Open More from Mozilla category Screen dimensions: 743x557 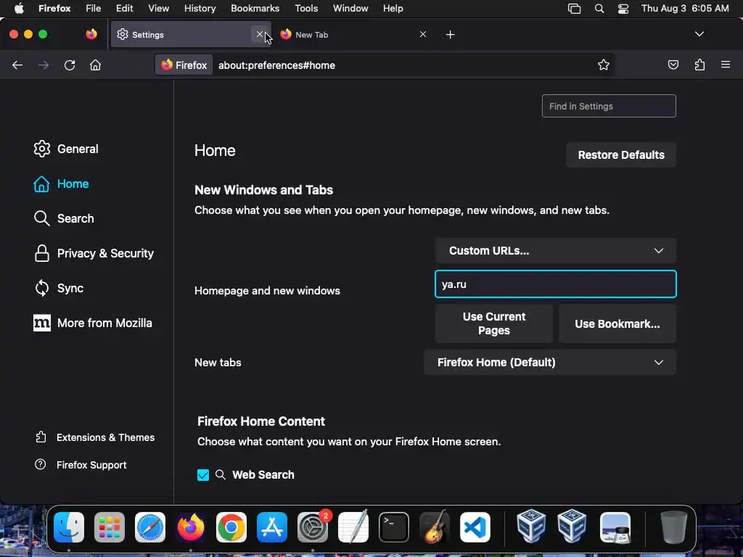[x=92, y=323]
